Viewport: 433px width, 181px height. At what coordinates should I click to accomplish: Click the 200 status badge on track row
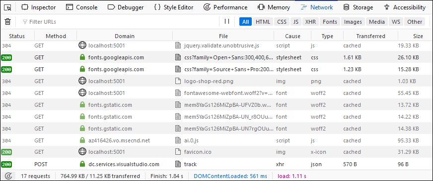(x=6, y=164)
